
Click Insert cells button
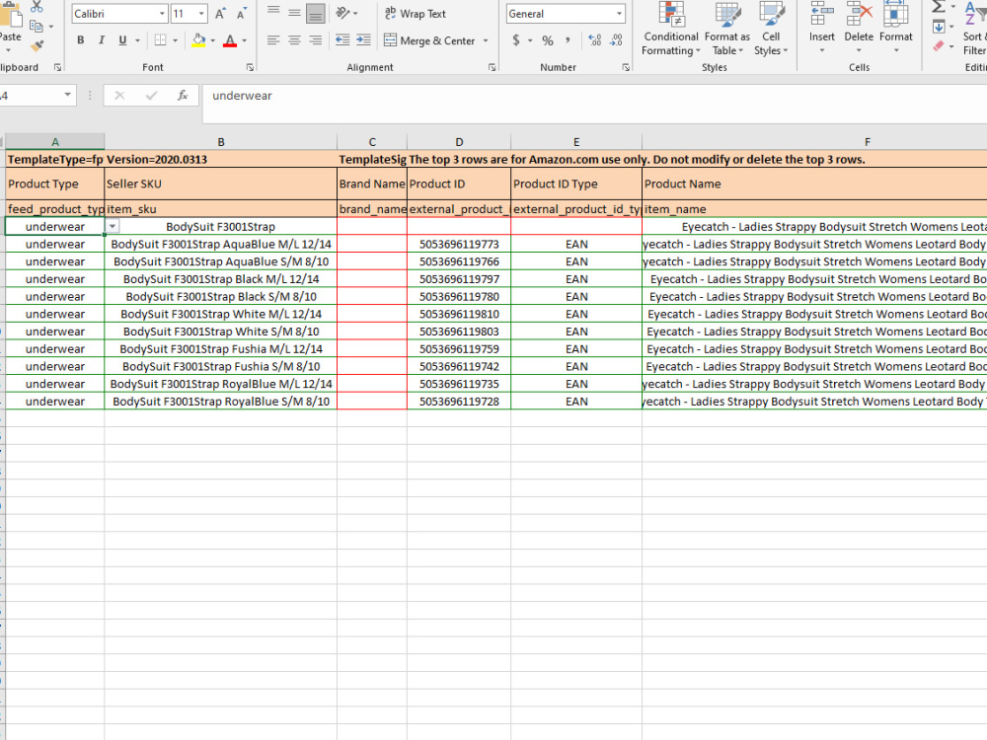coord(822,29)
